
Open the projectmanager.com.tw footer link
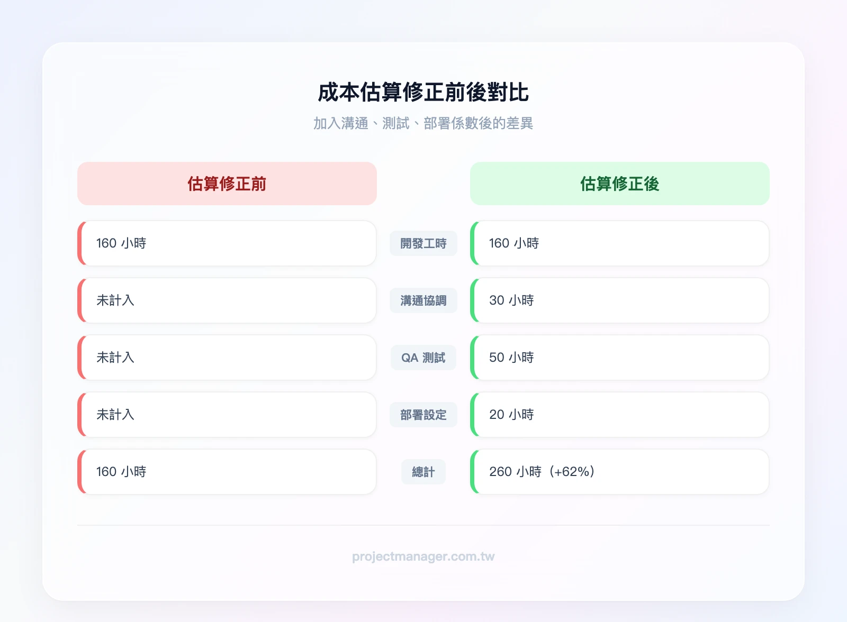[423, 556]
